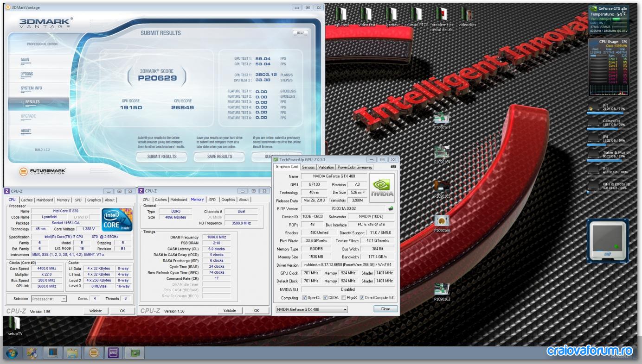Switch to the Validation tab in GPU-Z
The image size is (642, 364).
tap(326, 167)
